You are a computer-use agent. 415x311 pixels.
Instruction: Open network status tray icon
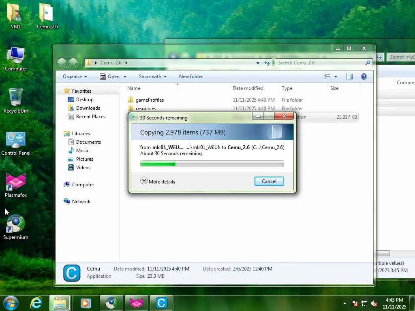(x=364, y=303)
